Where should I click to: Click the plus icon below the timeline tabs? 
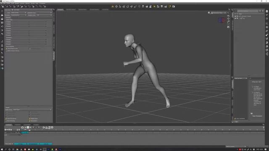click(x=5, y=130)
